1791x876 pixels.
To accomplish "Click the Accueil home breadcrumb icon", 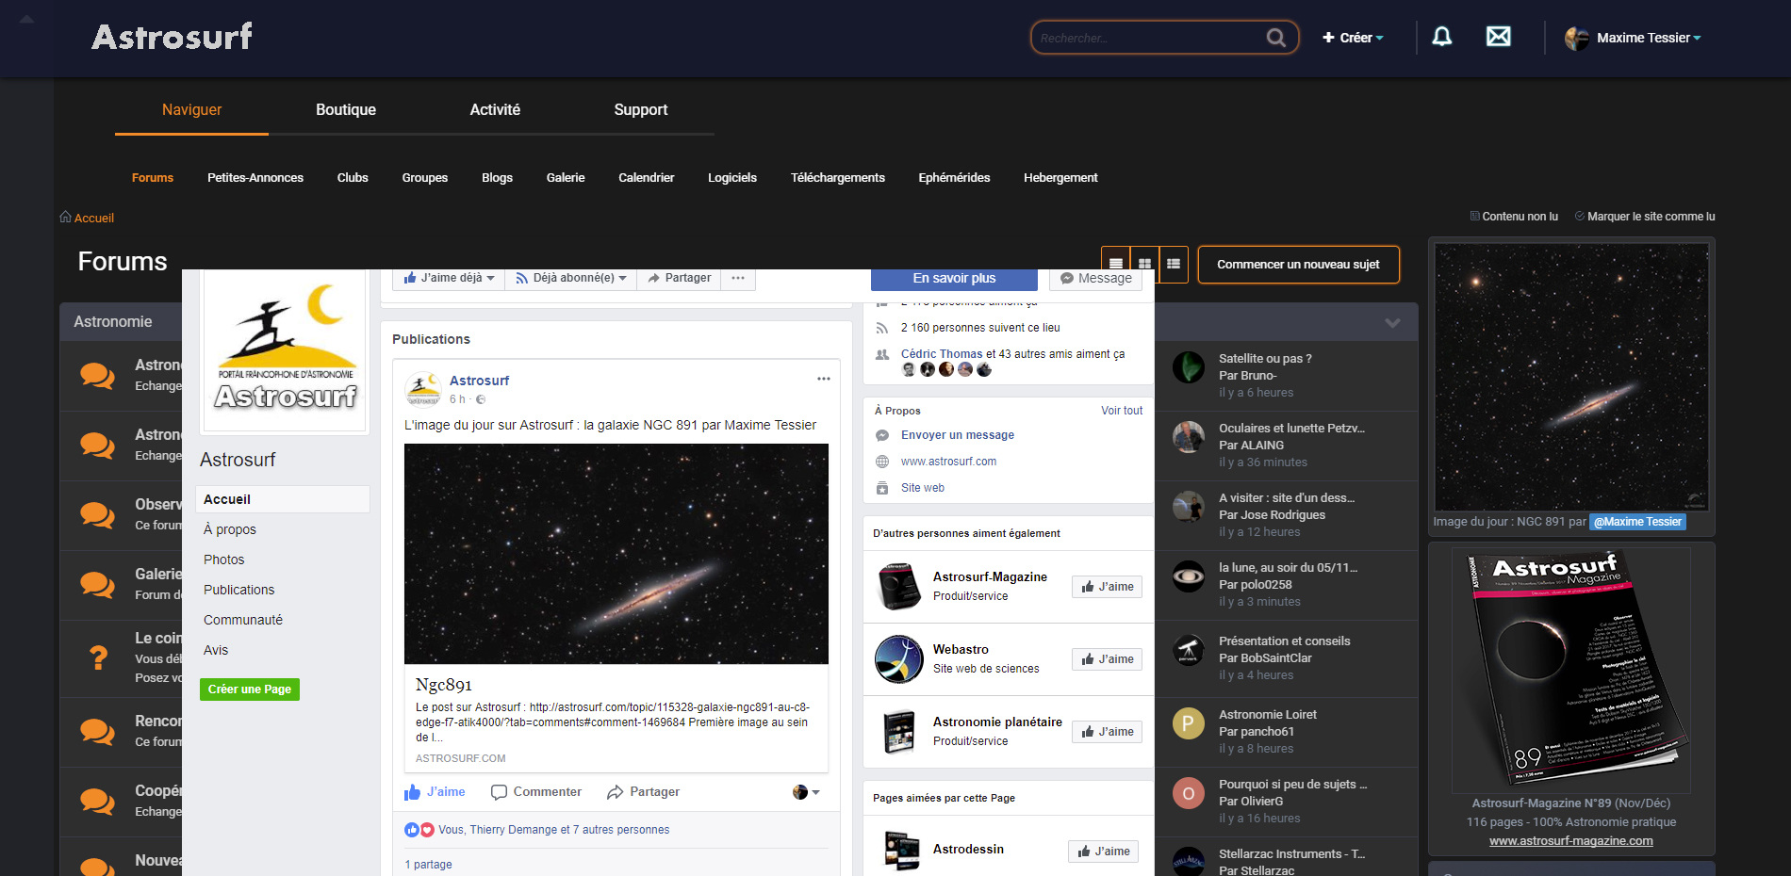I will pos(65,217).
